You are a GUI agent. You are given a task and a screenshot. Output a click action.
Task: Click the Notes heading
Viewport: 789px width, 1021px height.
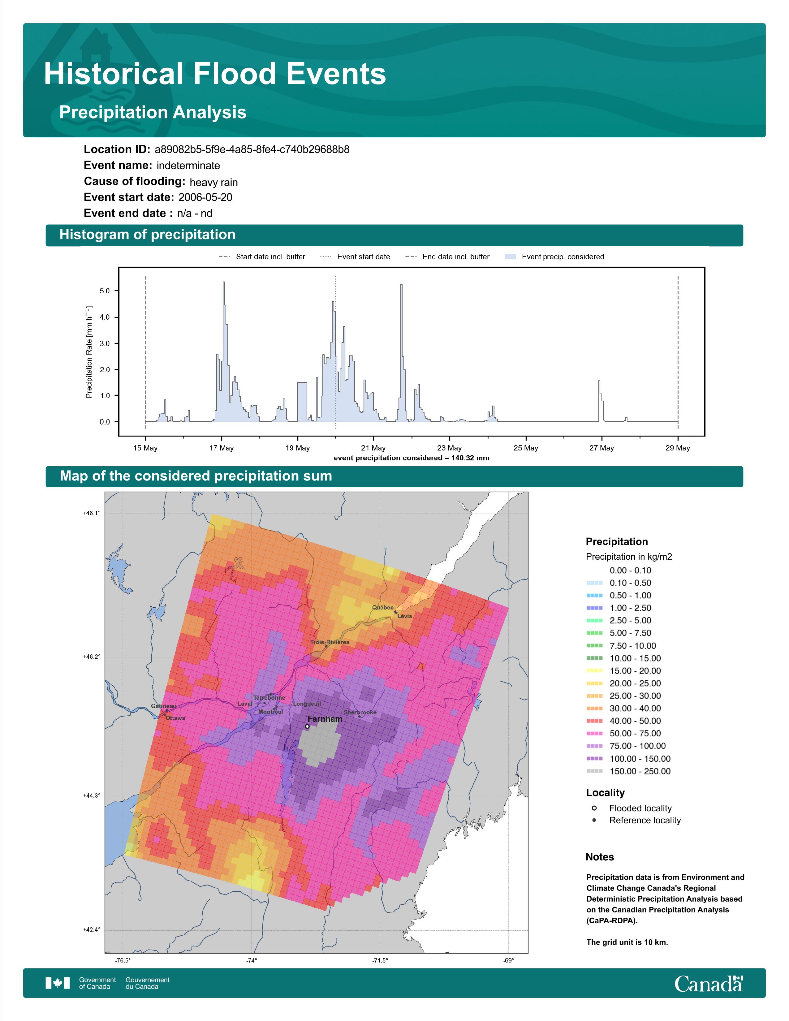coord(600,857)
